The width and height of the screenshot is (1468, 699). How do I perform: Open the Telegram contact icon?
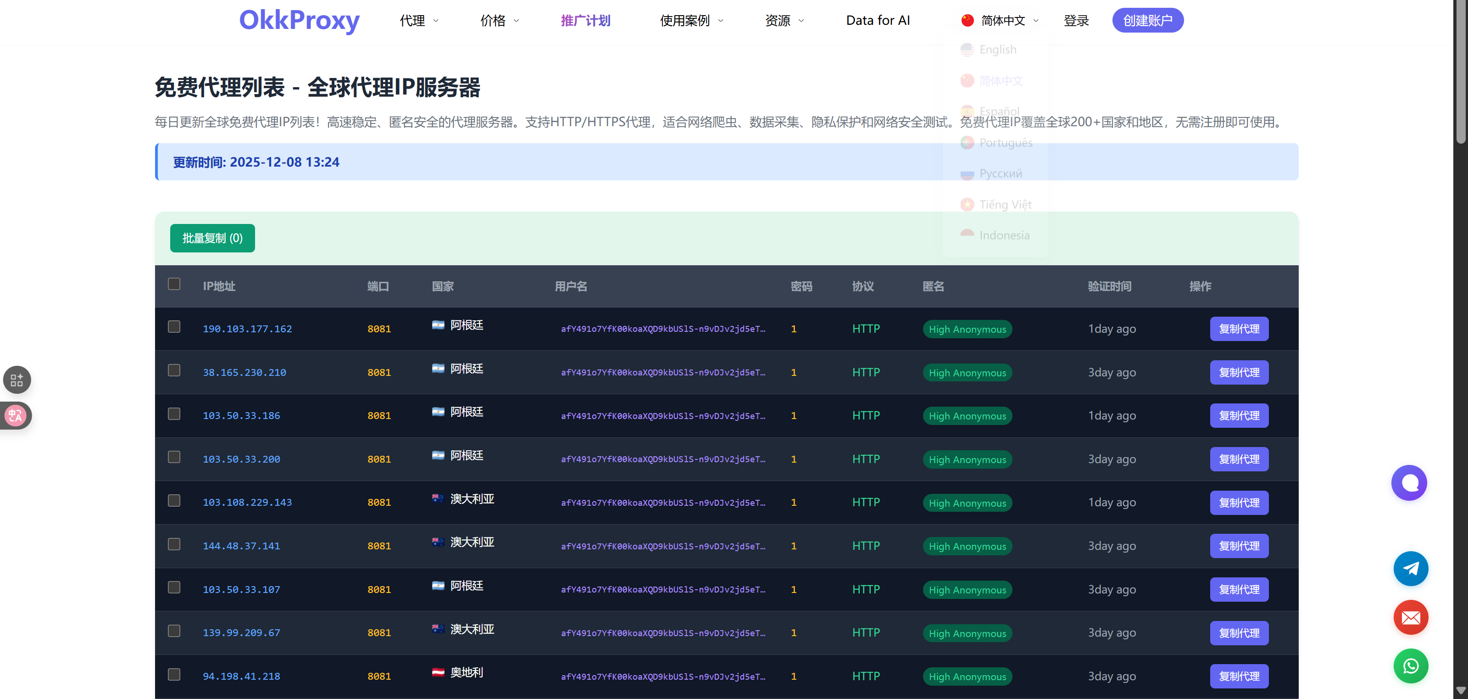tap(1411, 569)
